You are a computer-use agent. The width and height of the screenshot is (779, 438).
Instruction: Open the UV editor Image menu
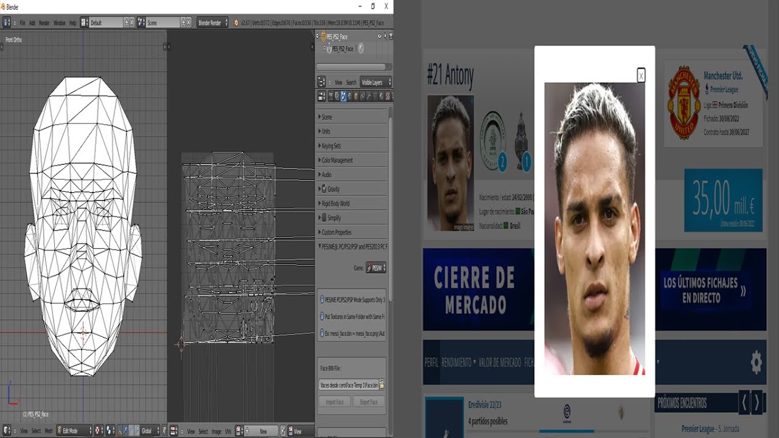point(217,431)
